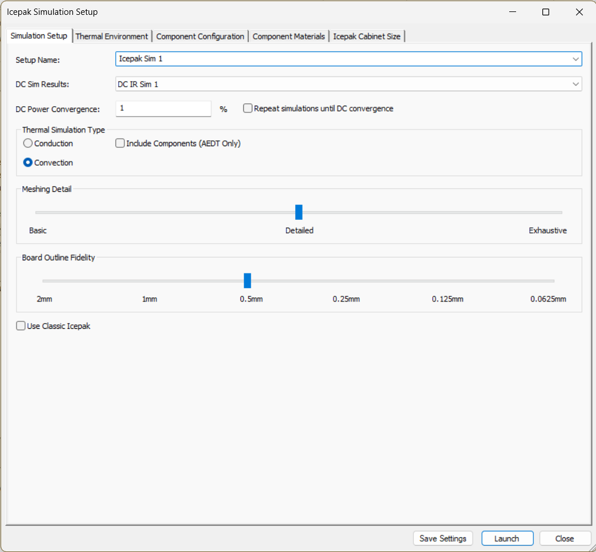Go to the Component Materials tab

tap(288, 37)
